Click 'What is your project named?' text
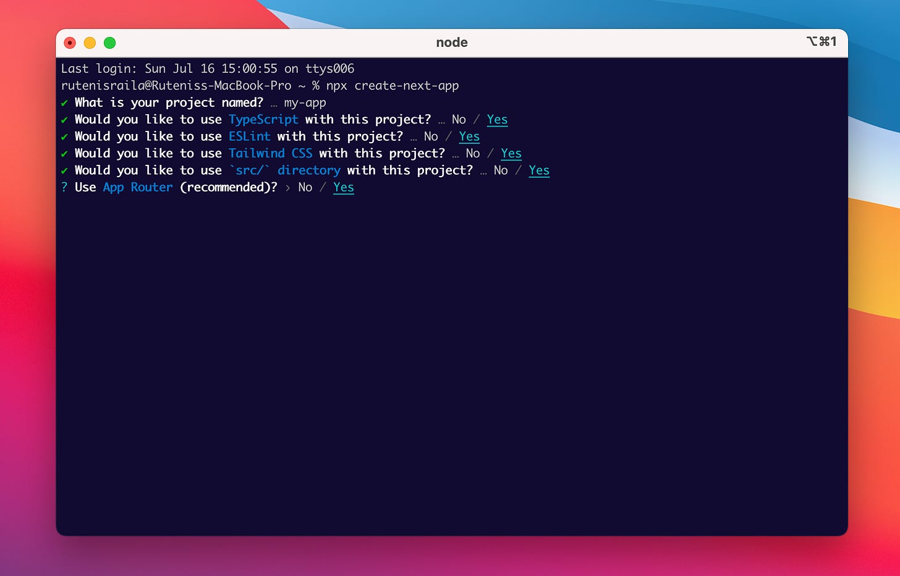Screen dimensions: 900x576 (x=169, y=102)
